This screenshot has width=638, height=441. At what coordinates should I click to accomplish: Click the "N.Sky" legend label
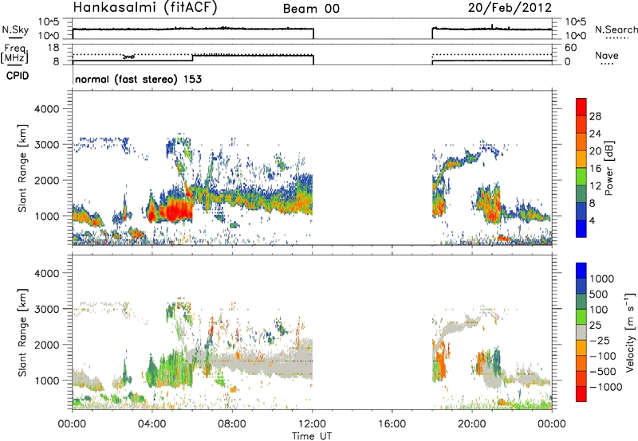click(x=15, y=29)
